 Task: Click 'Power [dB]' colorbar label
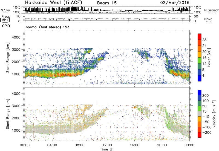(209, 58)
